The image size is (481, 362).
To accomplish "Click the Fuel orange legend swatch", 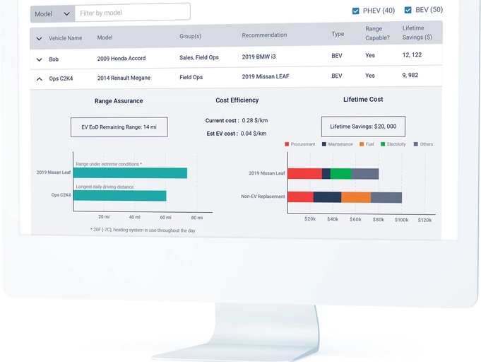I will 362,144.
